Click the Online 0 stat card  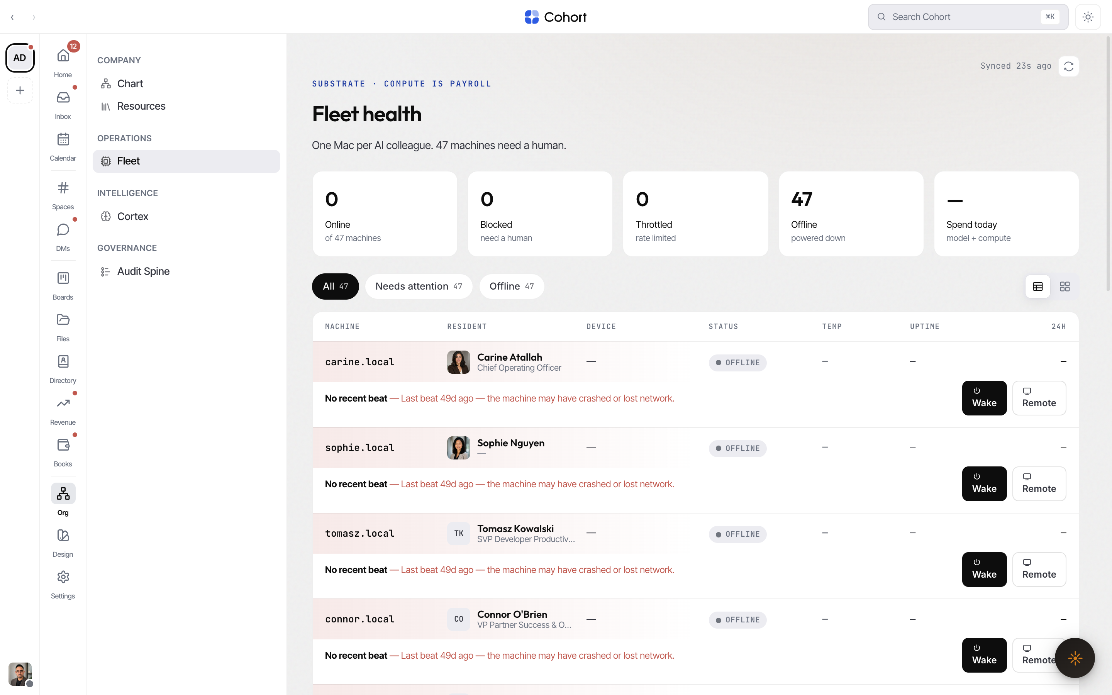tap(385, 214)
